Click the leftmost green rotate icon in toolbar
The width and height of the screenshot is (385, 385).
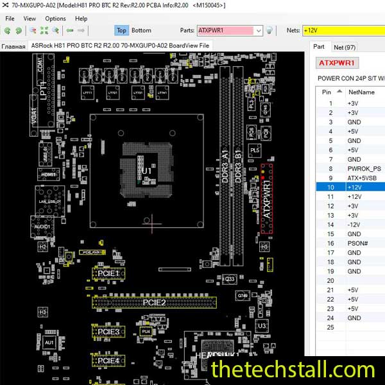8,30
